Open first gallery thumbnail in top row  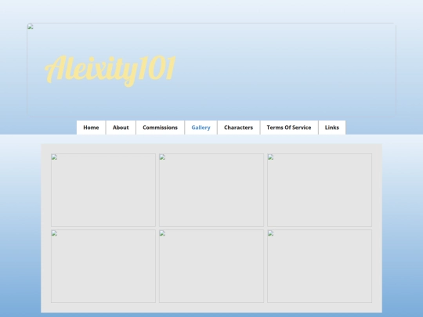coord(103,190)
